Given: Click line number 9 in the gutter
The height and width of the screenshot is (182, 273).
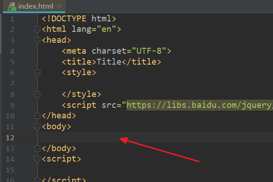Looking at the screenshot, I should (12, 105).
